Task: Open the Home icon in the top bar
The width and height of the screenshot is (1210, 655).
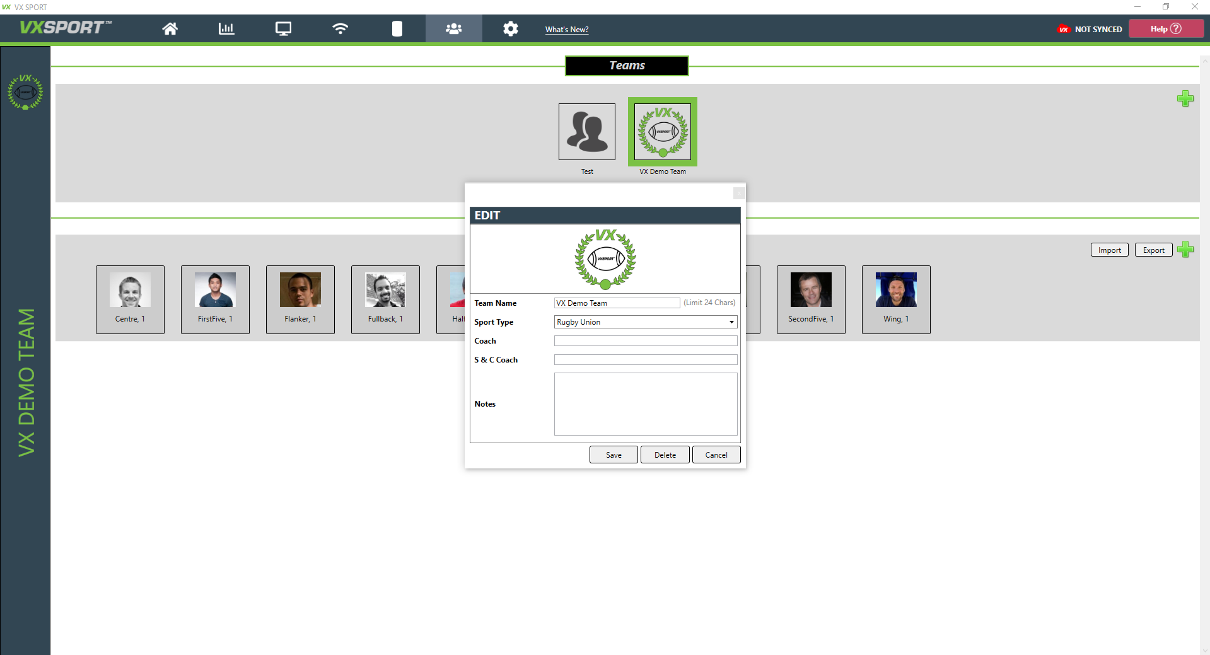Action: click(x=170, y=28)
